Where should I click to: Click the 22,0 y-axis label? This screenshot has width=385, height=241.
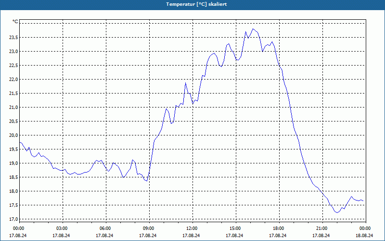14,80
